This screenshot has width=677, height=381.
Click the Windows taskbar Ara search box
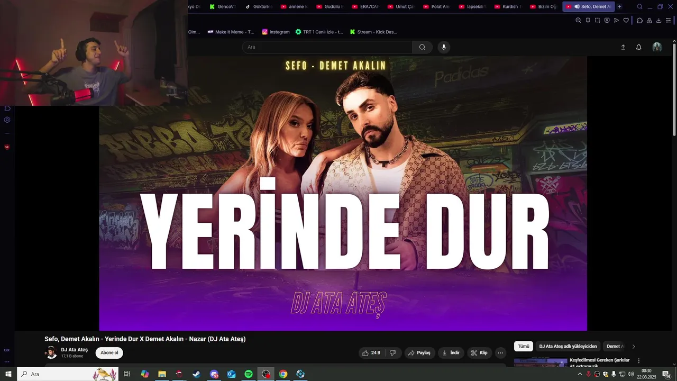click(68, 374)
